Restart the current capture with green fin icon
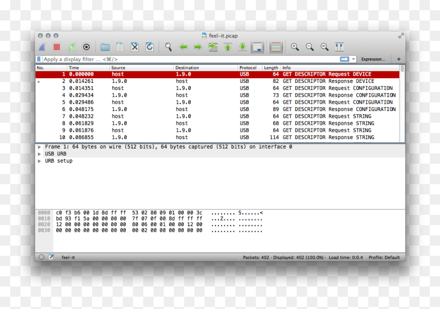This screenshot has width=440, height=309. pos(72,47)
